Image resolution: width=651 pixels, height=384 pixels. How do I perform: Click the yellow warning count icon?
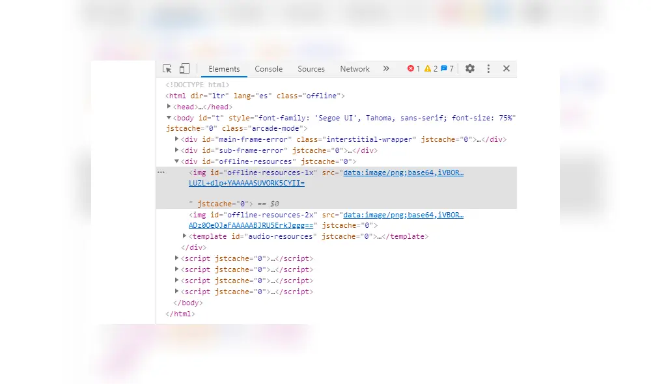coord(428,68)
